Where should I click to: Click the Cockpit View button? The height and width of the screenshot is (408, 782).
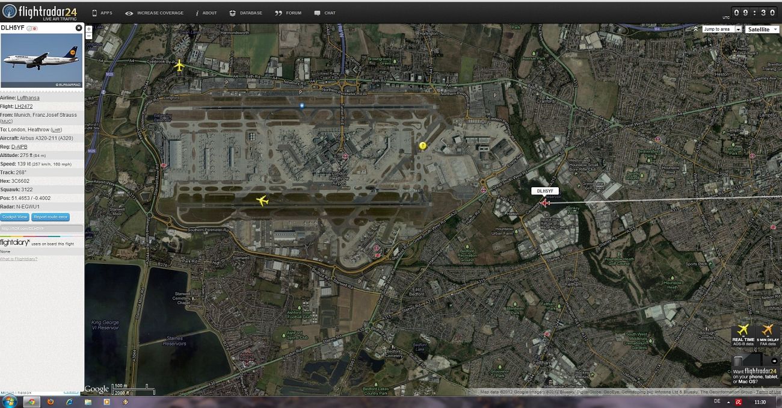pos(15,217)
